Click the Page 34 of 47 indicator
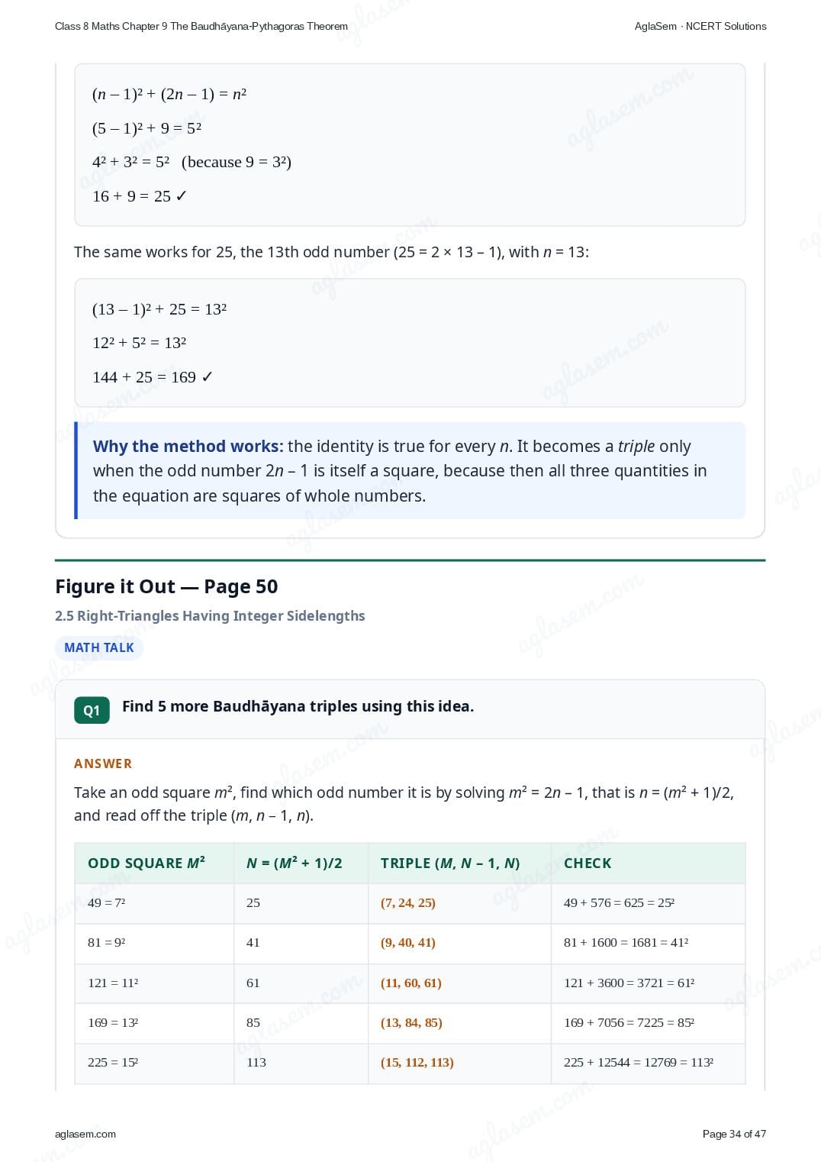The width and height of the screenshot is (821, 1162). [x=734, y=1134]
